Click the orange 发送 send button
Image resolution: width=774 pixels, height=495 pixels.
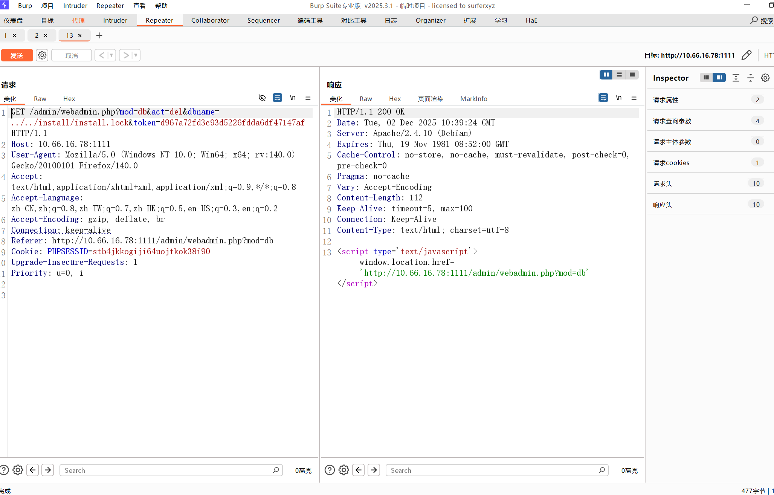pyautogui.click(x=17, y=55)
